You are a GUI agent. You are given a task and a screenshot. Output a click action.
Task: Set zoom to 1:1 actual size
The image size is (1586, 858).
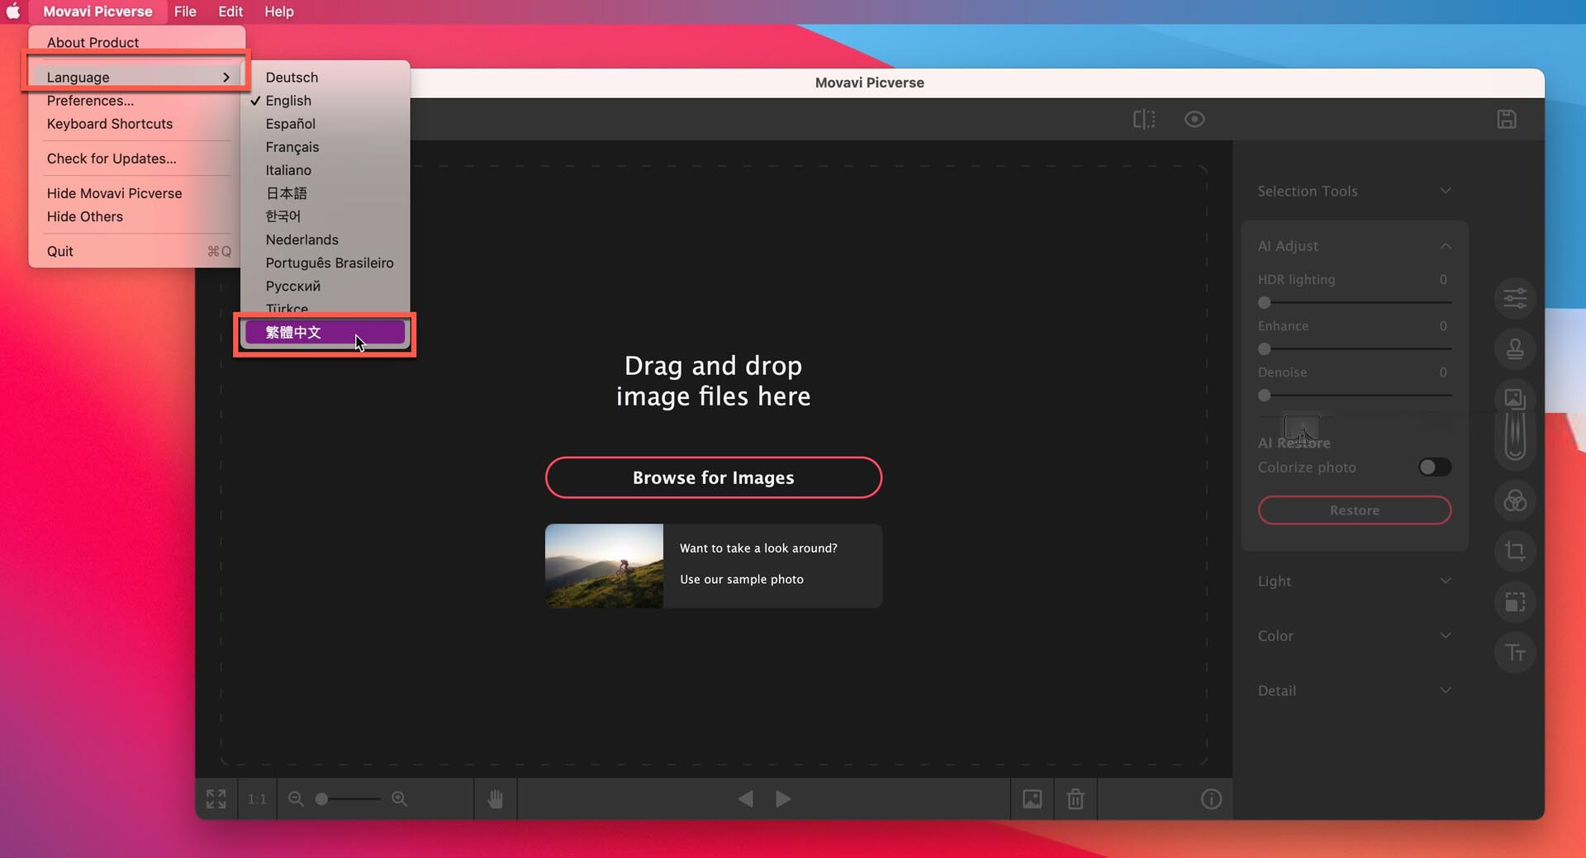pos(257,799)
